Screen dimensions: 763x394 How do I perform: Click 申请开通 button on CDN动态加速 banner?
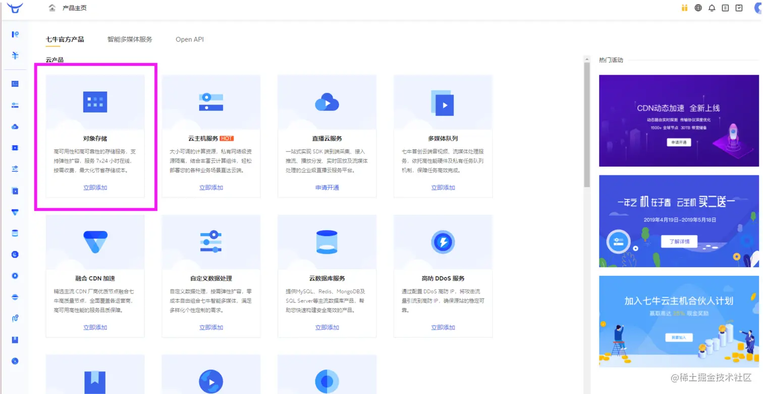tap(679, 142)
